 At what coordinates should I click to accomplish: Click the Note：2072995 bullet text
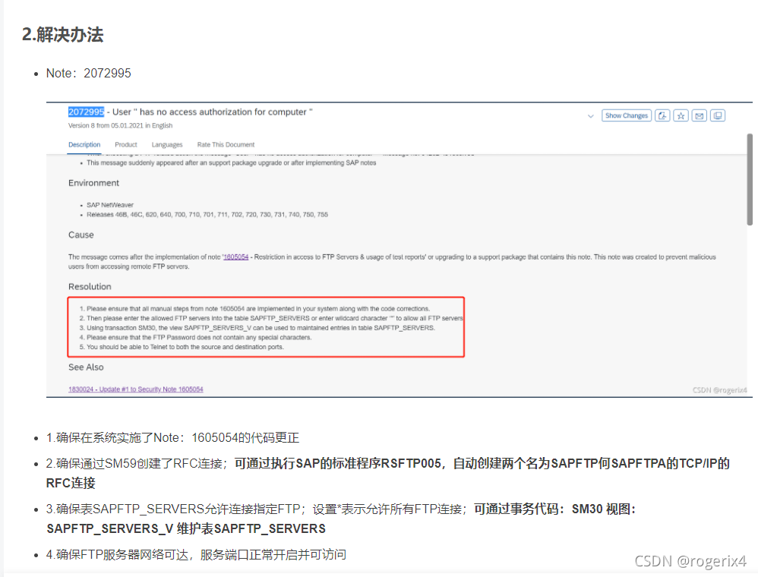88,73
